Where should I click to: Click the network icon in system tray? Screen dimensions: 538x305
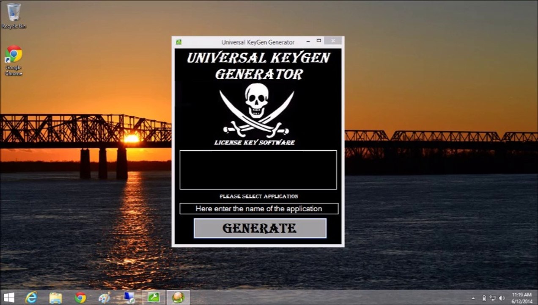493,298
